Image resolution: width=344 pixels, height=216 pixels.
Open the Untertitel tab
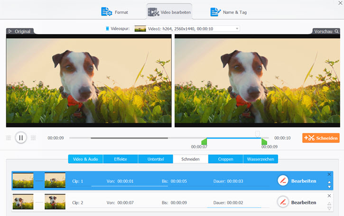coord(156,159)
